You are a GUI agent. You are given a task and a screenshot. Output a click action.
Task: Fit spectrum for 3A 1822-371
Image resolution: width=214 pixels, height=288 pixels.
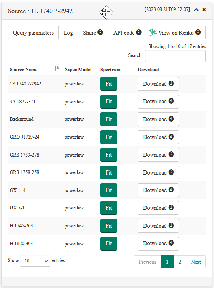tap(108, 102)
